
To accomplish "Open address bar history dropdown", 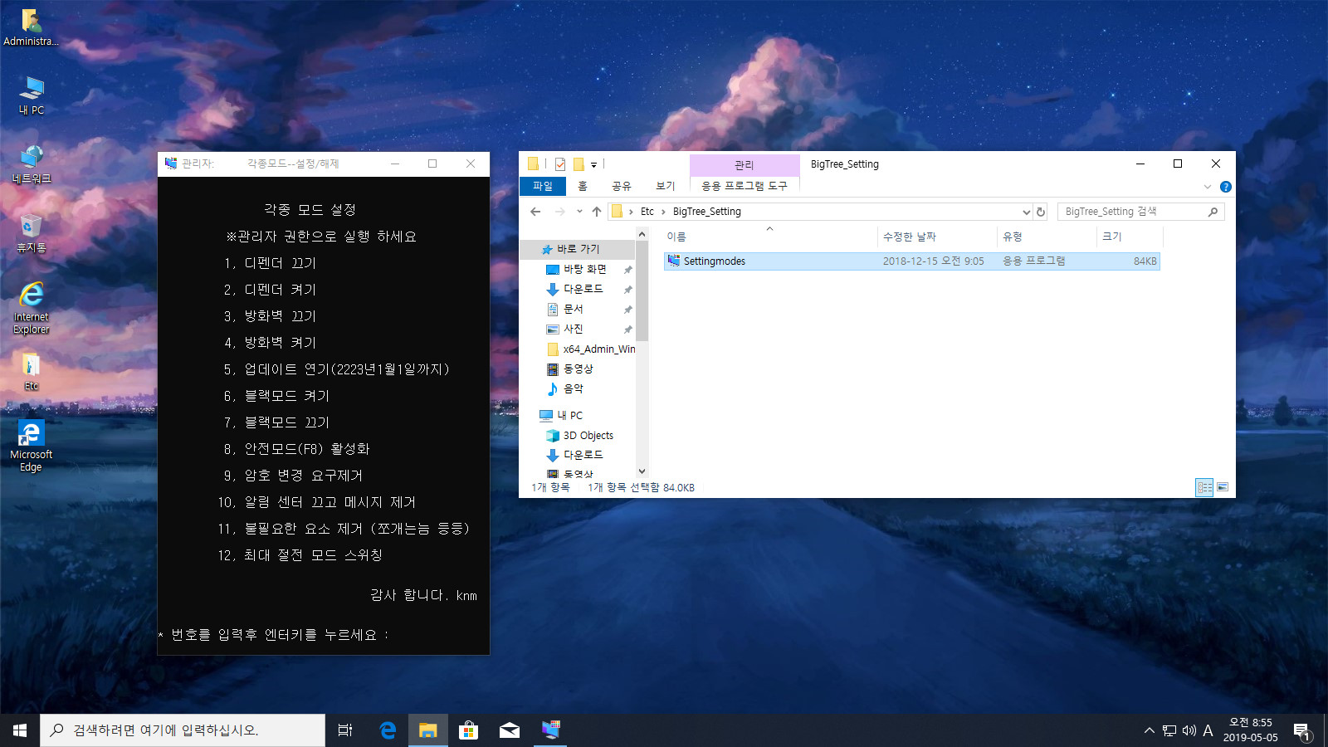I will [x=1026, y=212].
